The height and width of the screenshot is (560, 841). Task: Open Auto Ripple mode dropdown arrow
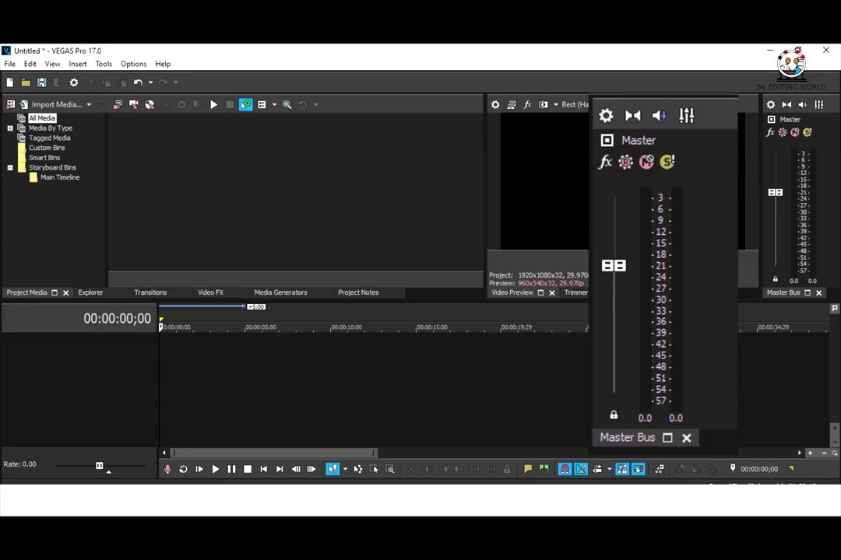[609, 469]
